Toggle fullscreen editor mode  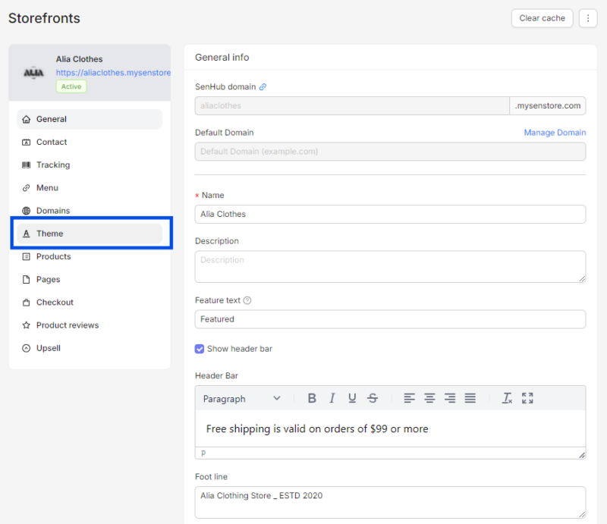pos(527,398)
